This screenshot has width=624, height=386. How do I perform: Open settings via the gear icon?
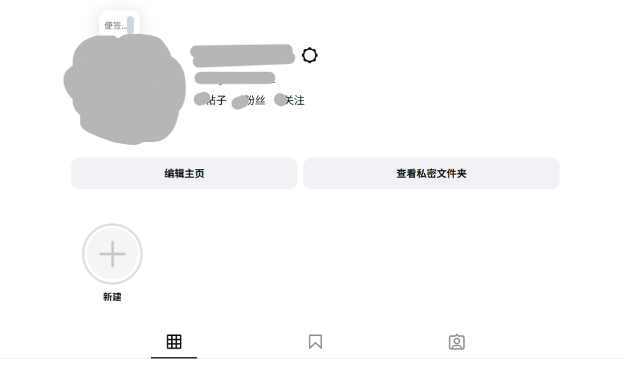coord(310,55)
